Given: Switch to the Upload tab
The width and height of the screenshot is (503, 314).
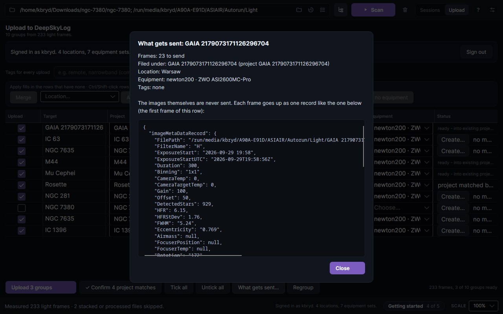Looking at the screenshot, I should pyautogui.click(x=457, y=10).
